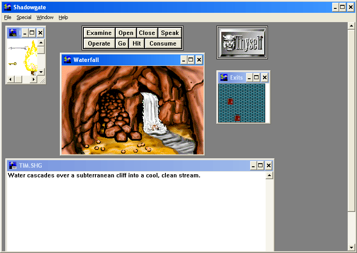Pick the gold key from inventory
This screenshot has height=253, width=357.
12,64
